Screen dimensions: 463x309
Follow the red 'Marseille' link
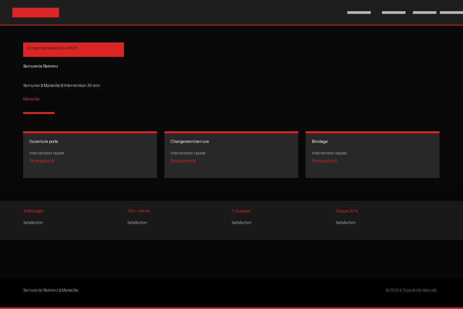(31, 99)
